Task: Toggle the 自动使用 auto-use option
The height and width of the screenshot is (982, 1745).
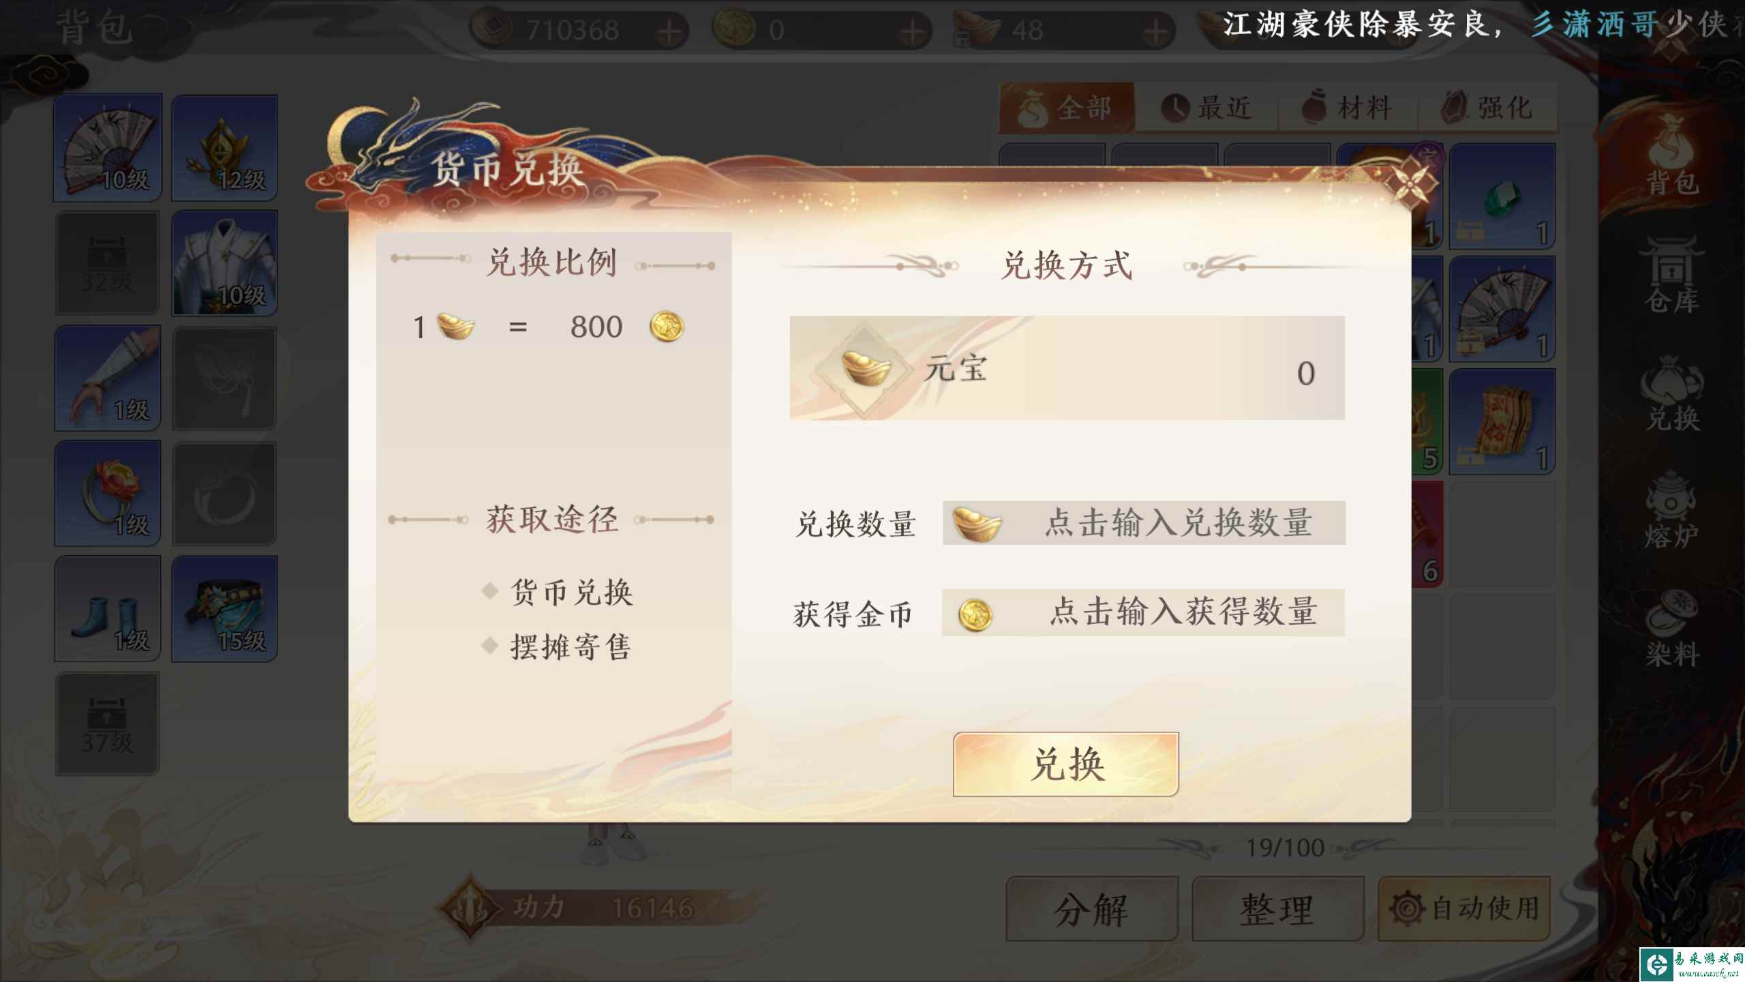Action: (x=1464, y=909)
